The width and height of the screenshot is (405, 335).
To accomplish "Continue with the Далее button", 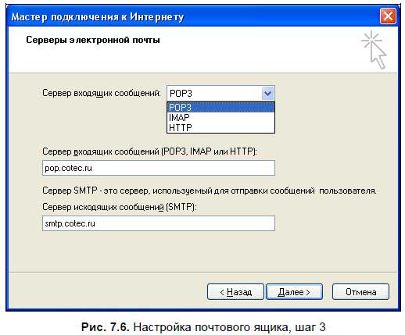I will tap(294, 292).
